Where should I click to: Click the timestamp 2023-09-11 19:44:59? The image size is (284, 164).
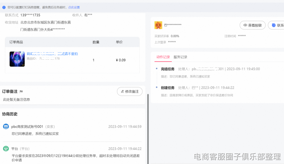point(125,127)
